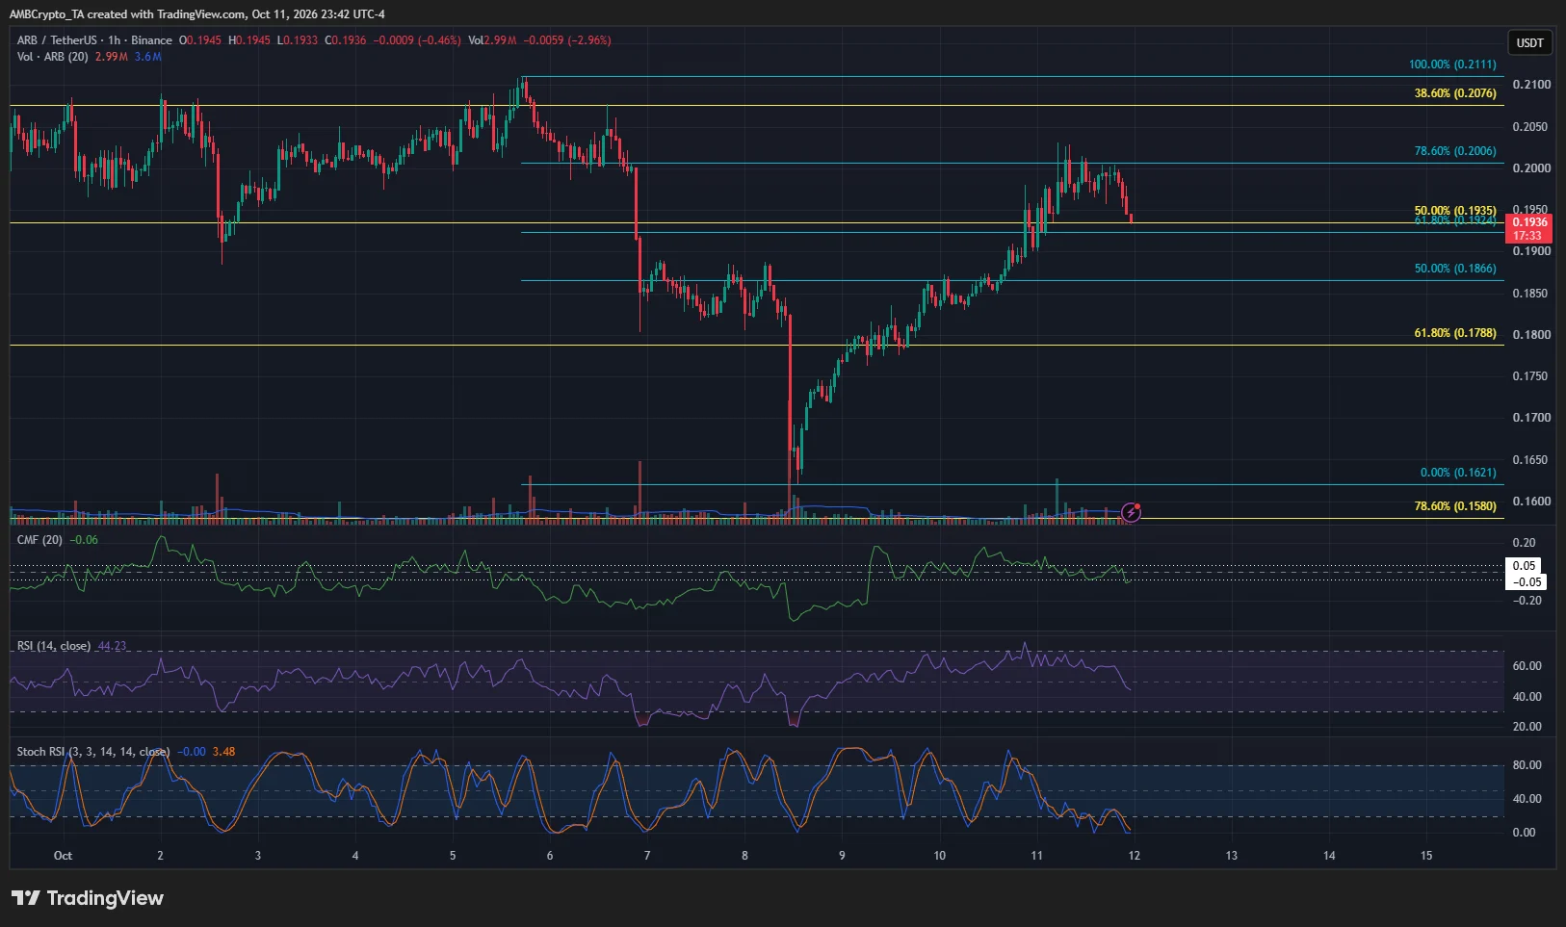
Task: Click the 0.2100 price scale label
Action: coord(1531,85)
